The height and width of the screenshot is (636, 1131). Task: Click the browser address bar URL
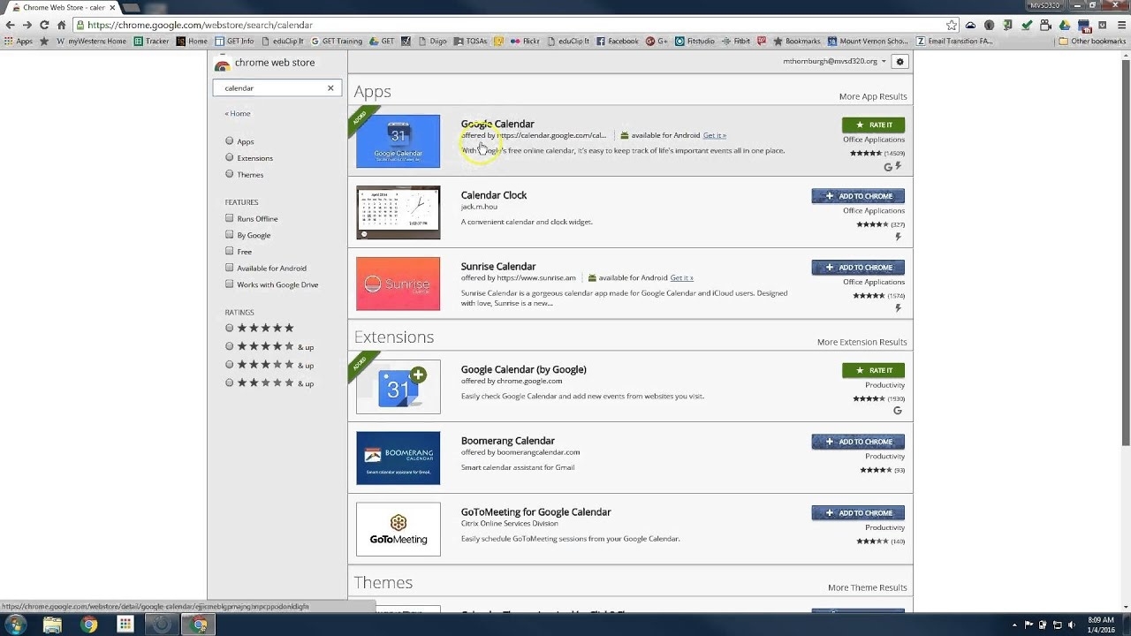201,25
